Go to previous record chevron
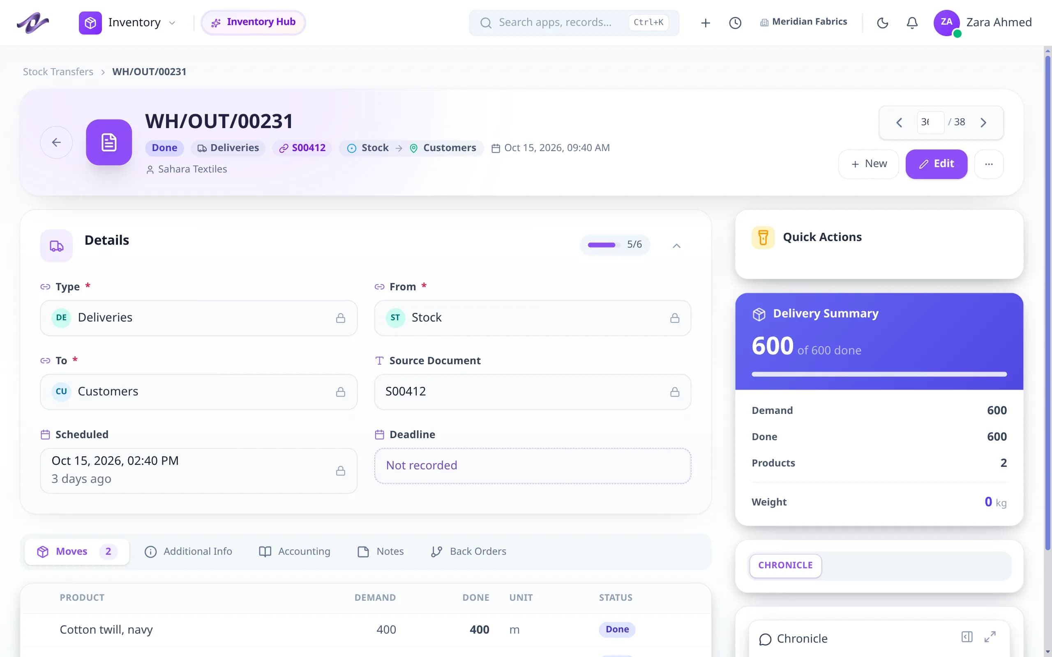The image size is (1052, 657). (x=899, y=122)
